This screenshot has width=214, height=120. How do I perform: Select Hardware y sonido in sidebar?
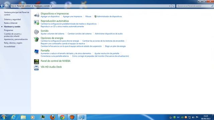click(12, 27)
